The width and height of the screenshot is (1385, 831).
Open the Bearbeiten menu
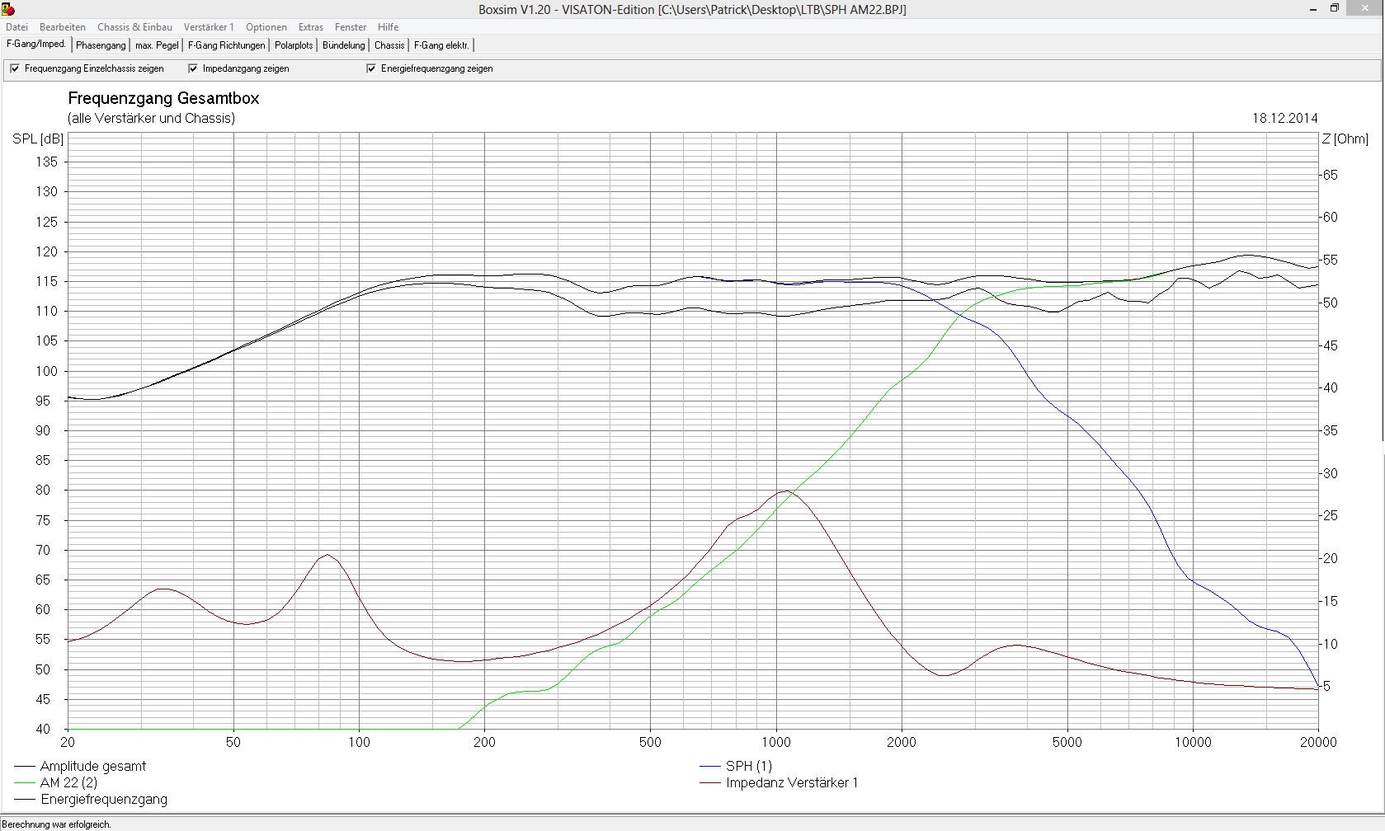click(x=62, y=27)
